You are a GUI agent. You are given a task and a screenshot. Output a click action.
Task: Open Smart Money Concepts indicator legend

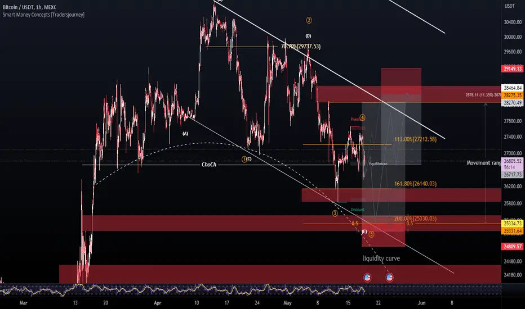pyautogui.click(x=43, y=15)
